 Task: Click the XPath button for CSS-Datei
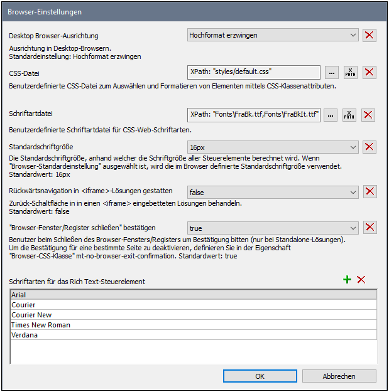(x=350, y=72)
